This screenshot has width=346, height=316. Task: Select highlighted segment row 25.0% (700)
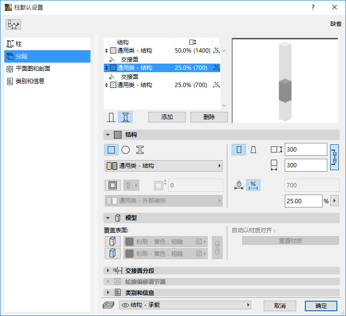pyautogui.click(x=162, y=68)
